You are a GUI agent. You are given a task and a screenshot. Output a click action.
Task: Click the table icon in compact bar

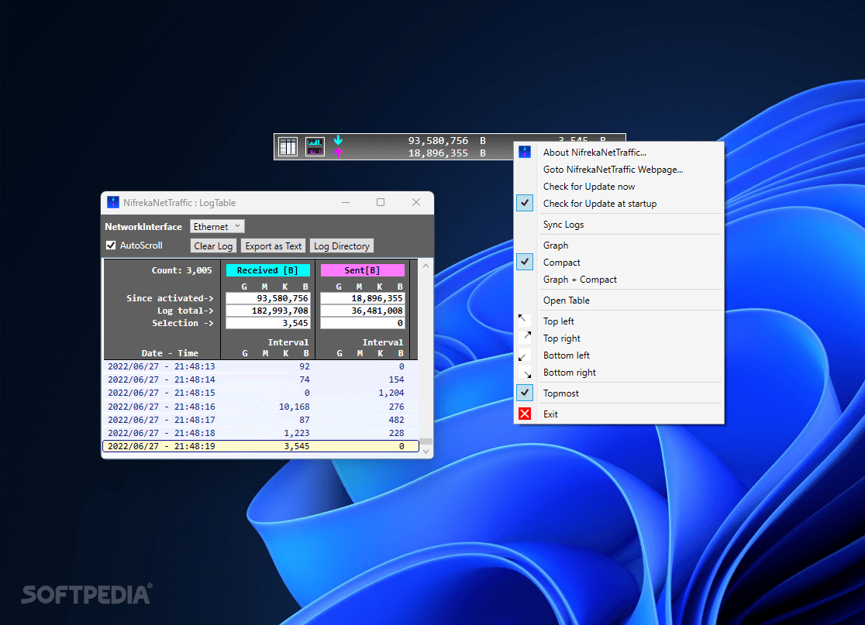288,146
